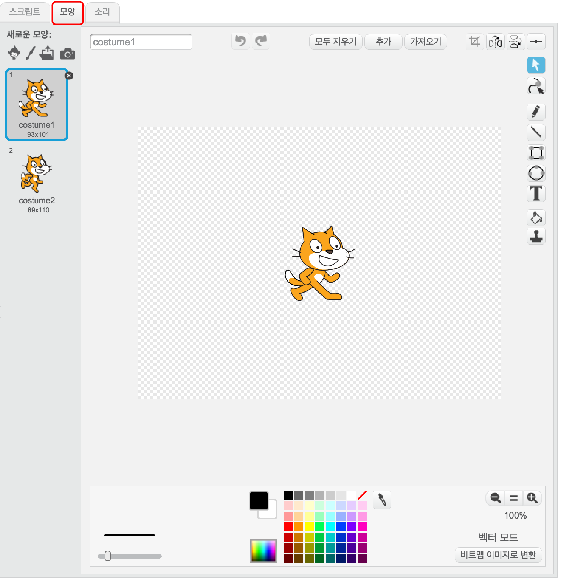The width and height of the screenshot is (561, 579).
Task: Pick the bright blue swatch
Action: click(341, 526)
